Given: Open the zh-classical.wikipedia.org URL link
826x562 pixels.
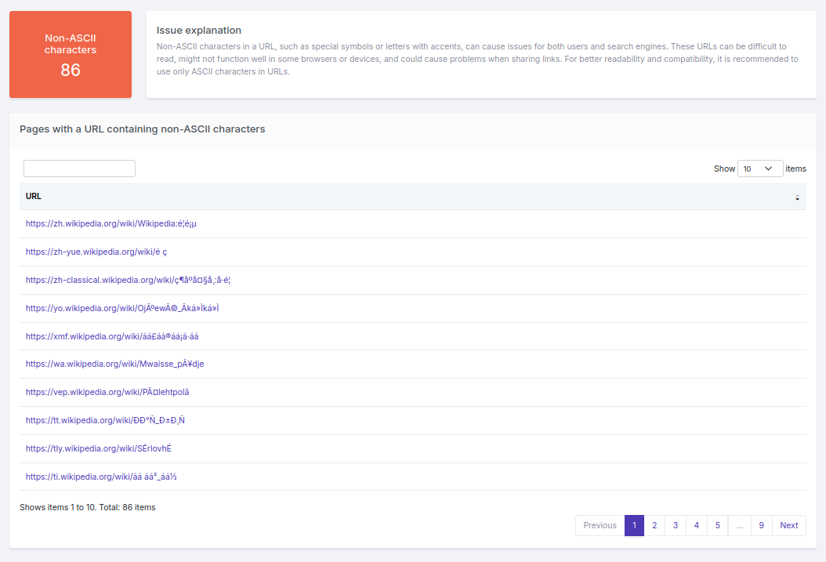Looking at the screenshot, I should pyautogui.click(x=128, y=280).
